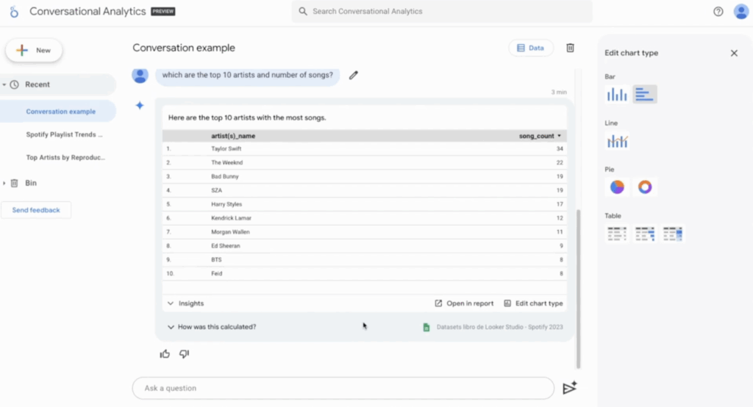This screenshot has width=753, height=407.
Task: Collapse the Recent conversations list
Action: click(4, 84)
